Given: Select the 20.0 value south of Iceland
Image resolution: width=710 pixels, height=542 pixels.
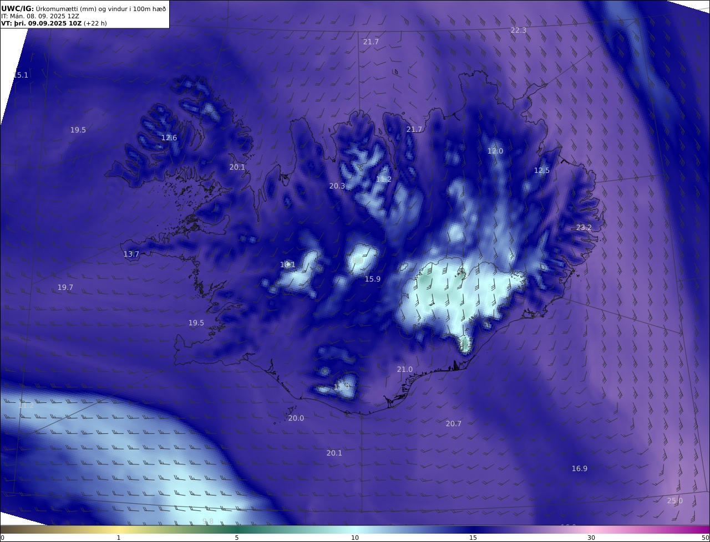Looking at the screenshot, I should tap(296, 418).
